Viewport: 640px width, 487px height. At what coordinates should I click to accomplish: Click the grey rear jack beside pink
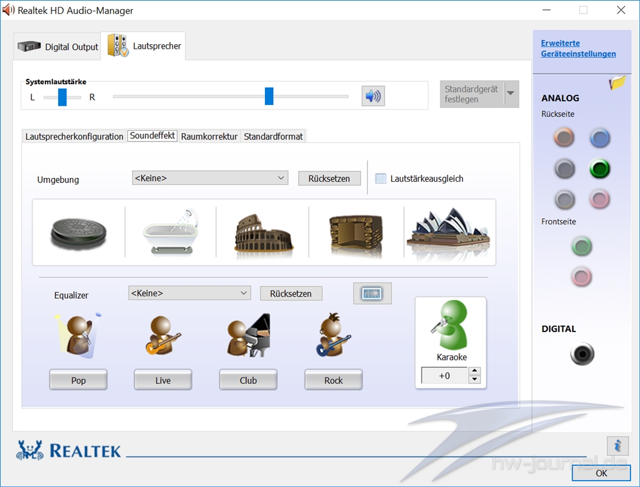(564, 200)
